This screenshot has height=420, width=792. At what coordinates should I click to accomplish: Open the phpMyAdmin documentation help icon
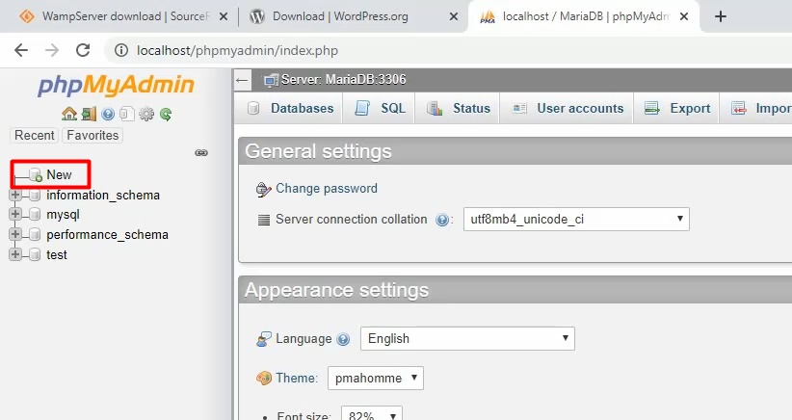[x=108, y=114]
